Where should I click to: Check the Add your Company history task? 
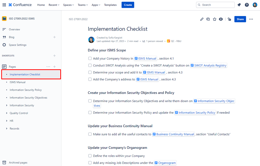point(90,58)
